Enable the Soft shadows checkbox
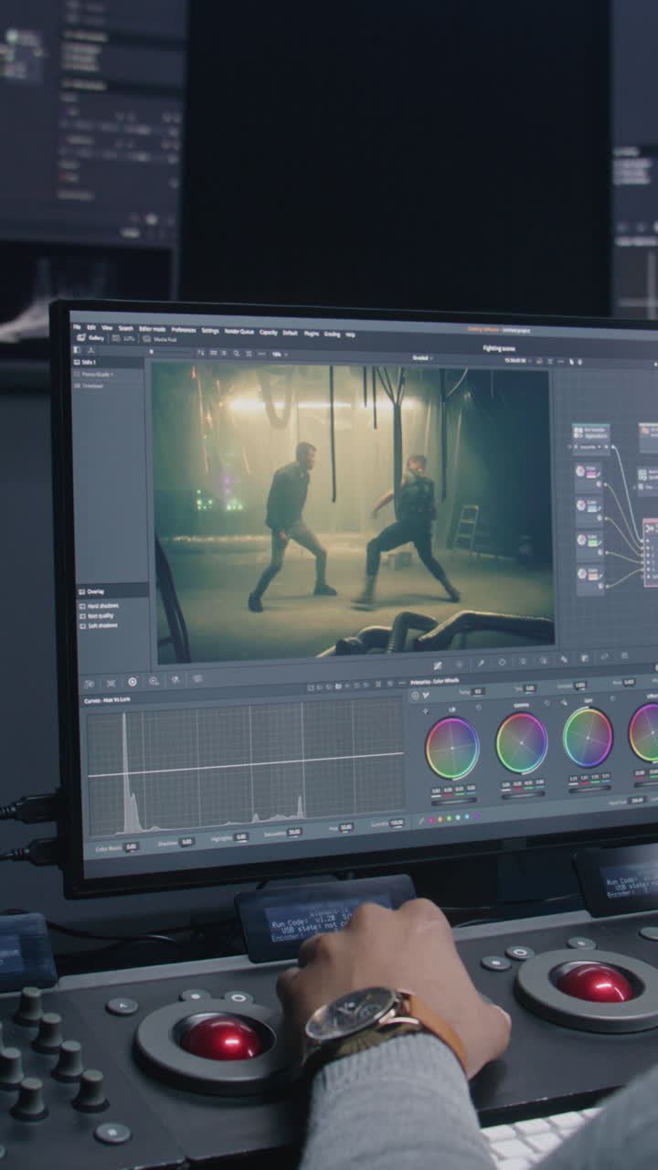The width and height of the screenshot is (658, 1170). coord(82,625)
